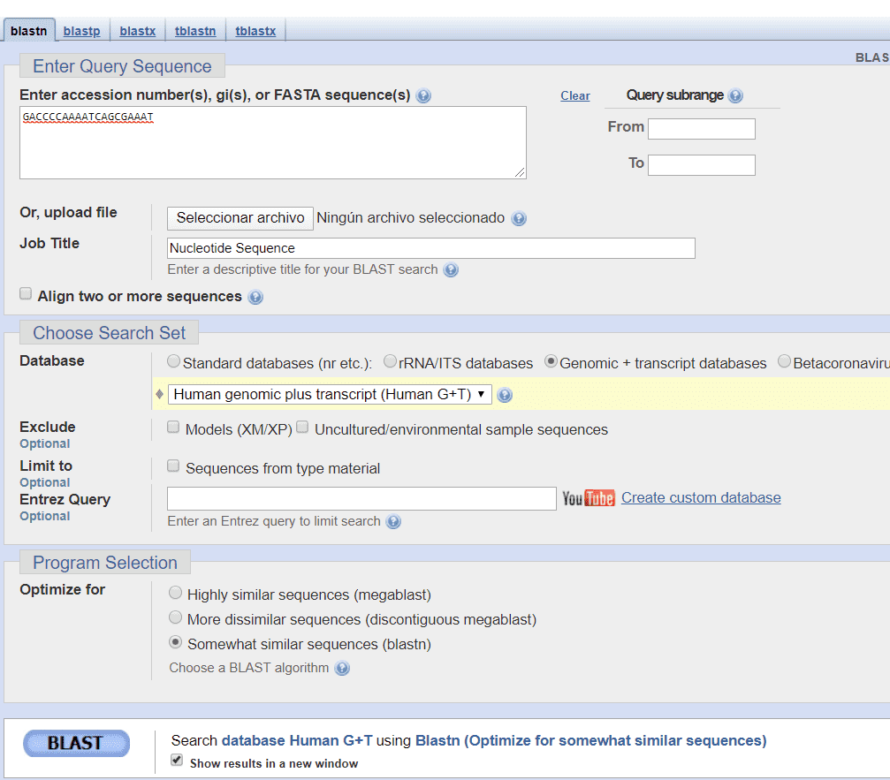This screenshot has width=890, height=780.
Task: Toggle Show results in a new window
Action: click(177, 761)
